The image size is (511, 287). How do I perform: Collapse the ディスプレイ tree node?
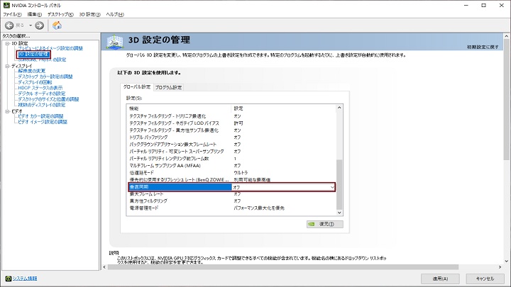[7, 66]
